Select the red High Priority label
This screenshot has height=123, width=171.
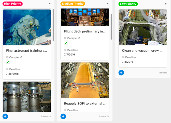(x=13, y=4)
